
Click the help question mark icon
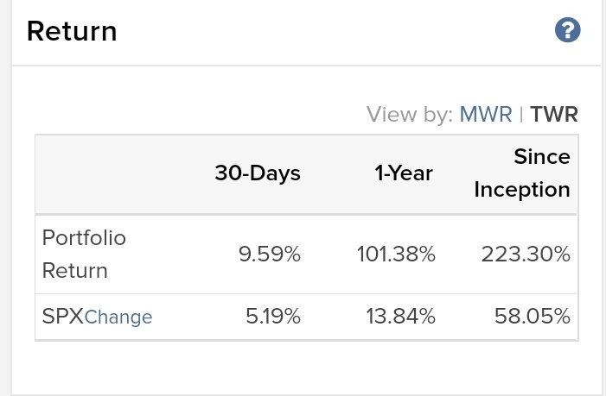567,32
